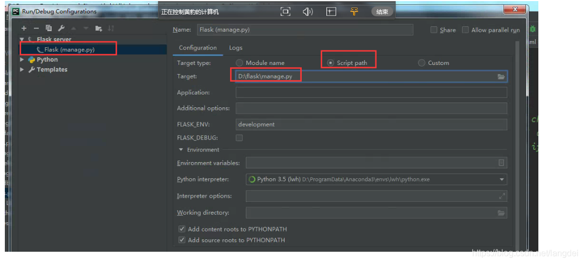Move configuration down arrow

pyautogui.click(x=86, y=28)
